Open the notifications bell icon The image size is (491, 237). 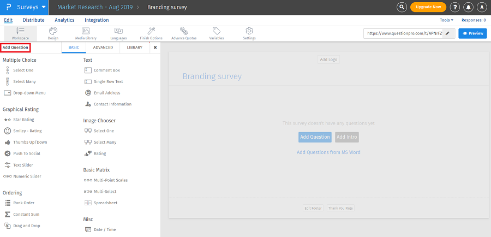coord(469,7)
